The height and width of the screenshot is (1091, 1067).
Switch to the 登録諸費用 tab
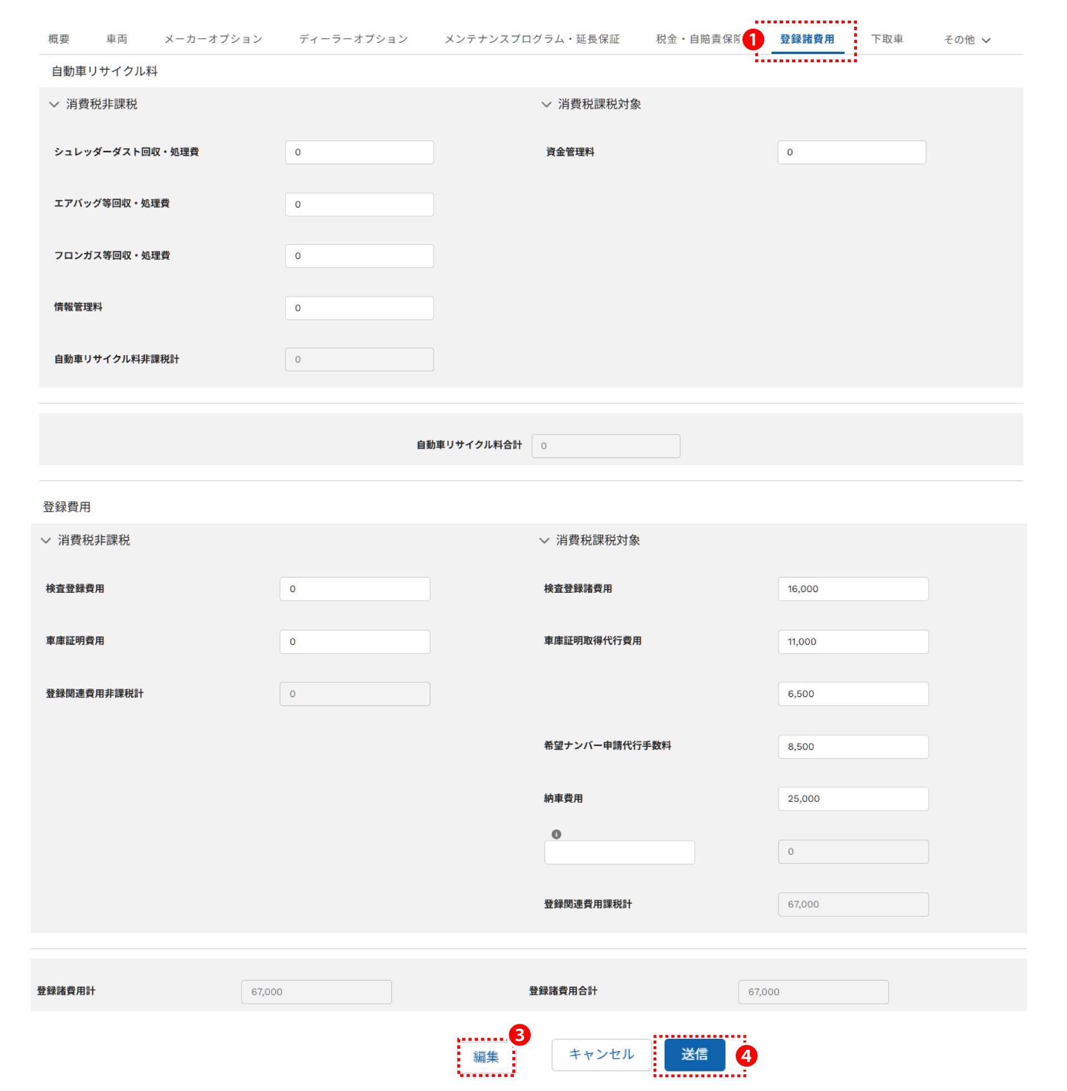coord(806,39)
